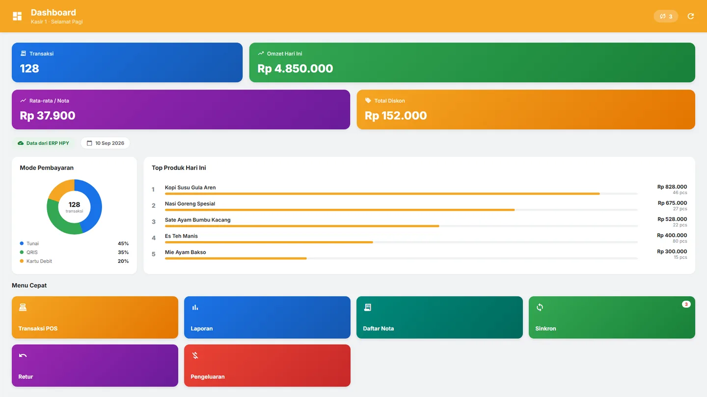
Task: Open the Transaksi POS label
Action: 38,328
